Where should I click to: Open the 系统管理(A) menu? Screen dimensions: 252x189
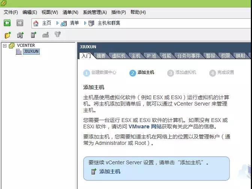point(95,12)
